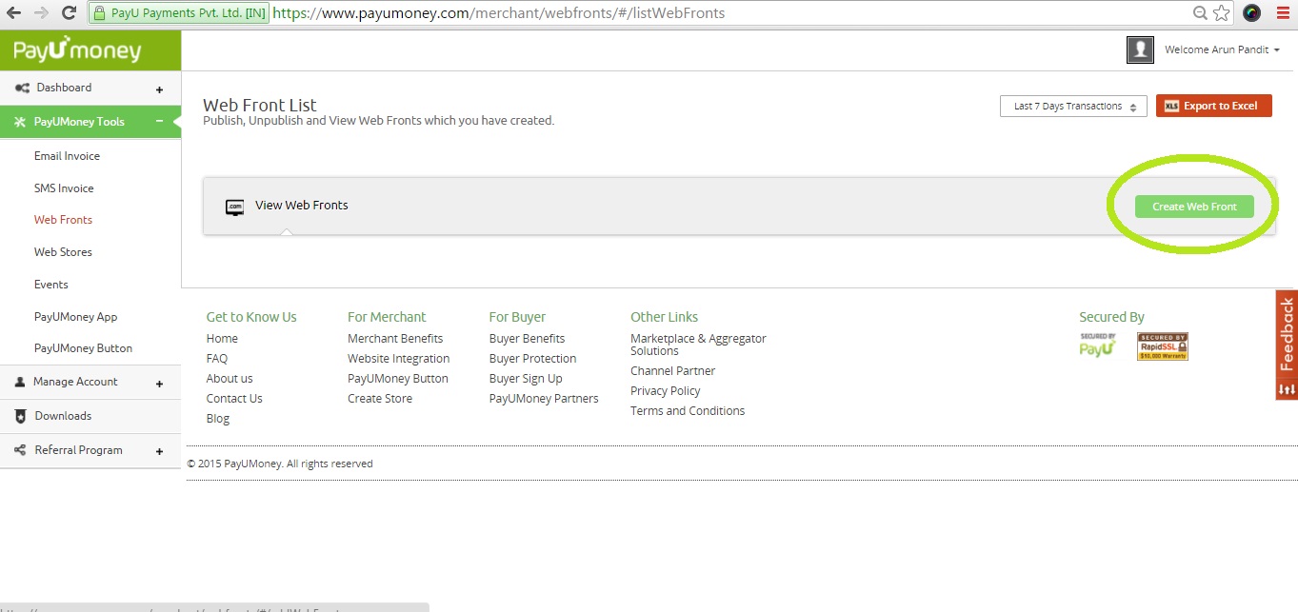Open the Last 7 Days Transactions dropdown
The width and height of the screenshot is (1298, 612).
pyautogui.click(x=1072, y=107)
